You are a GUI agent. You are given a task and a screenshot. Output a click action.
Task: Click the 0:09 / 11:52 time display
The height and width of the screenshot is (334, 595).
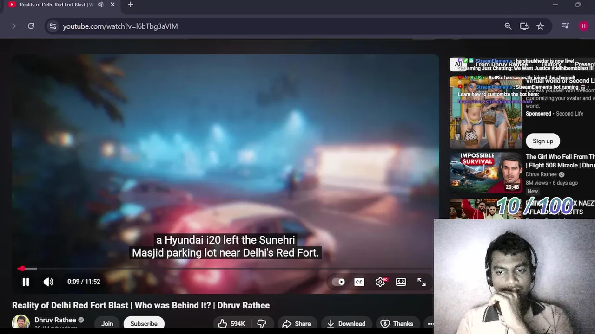[x=84, y=282]
